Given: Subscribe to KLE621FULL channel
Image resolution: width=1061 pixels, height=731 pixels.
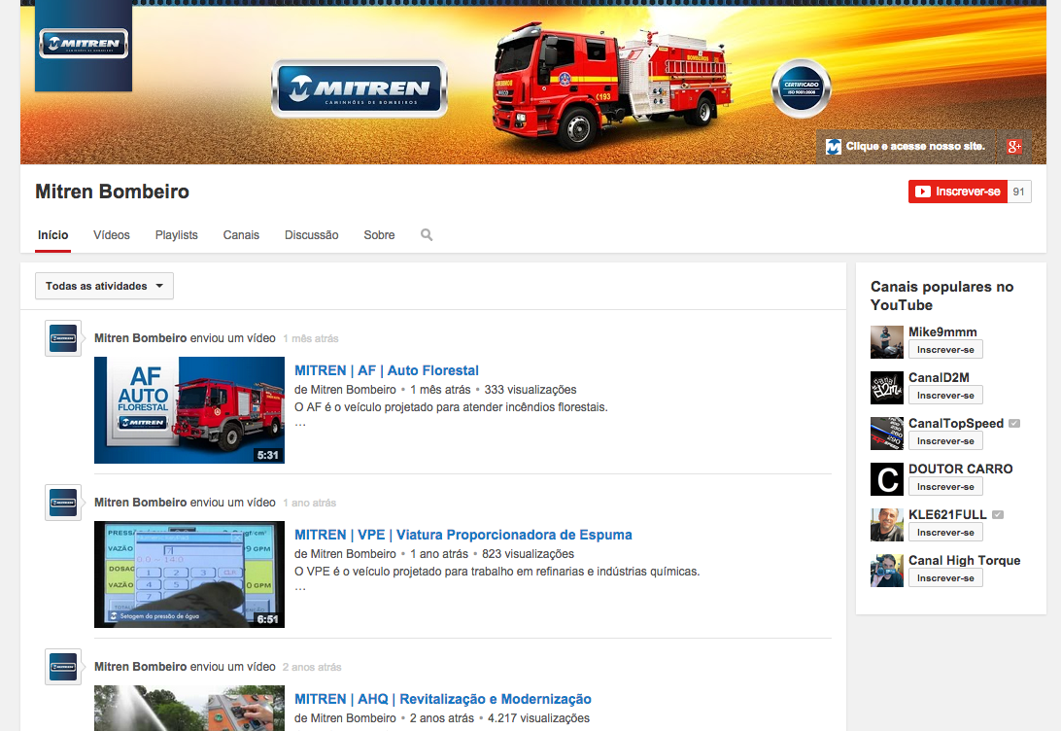Looking at the screenshot, I should click(x=945, y=532).
